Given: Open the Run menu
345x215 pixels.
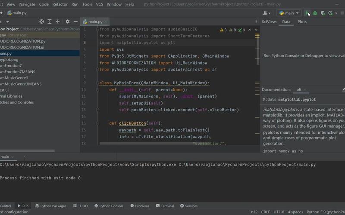Looking at the screenshot, I should click(x=75, y=4).
